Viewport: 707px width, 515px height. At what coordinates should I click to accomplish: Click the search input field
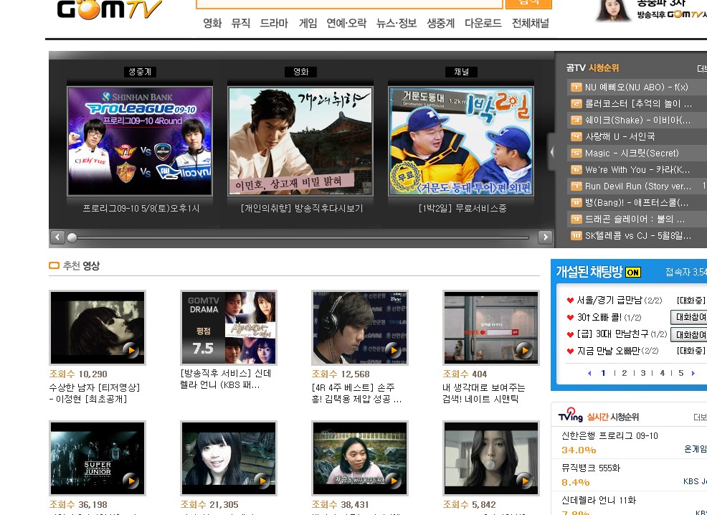[x=348, y=3]
